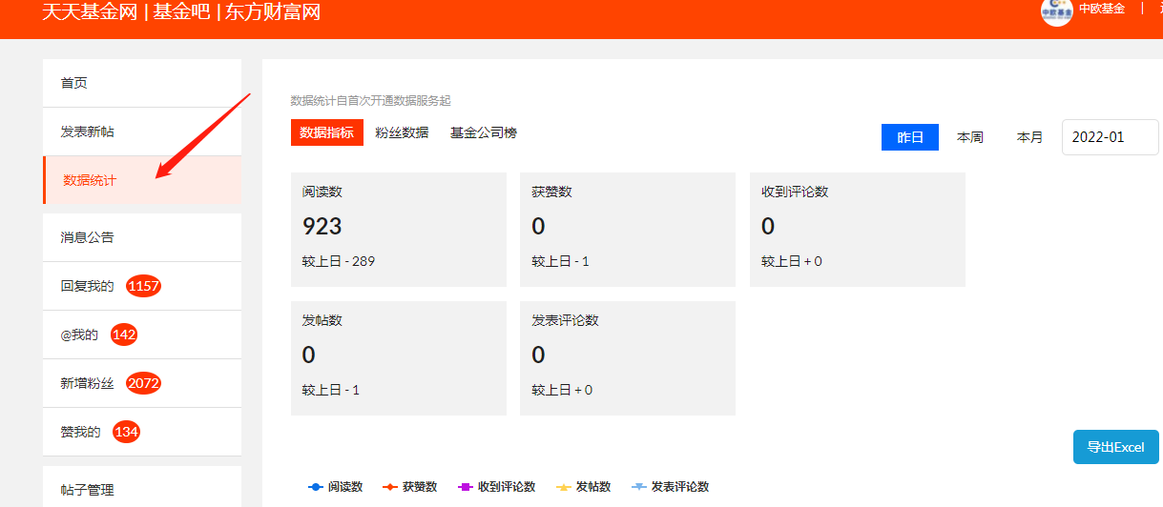Switch to the 基金公司榜 tab
This screenshot has height=507, width=1163.
click(x=484, y=132)
